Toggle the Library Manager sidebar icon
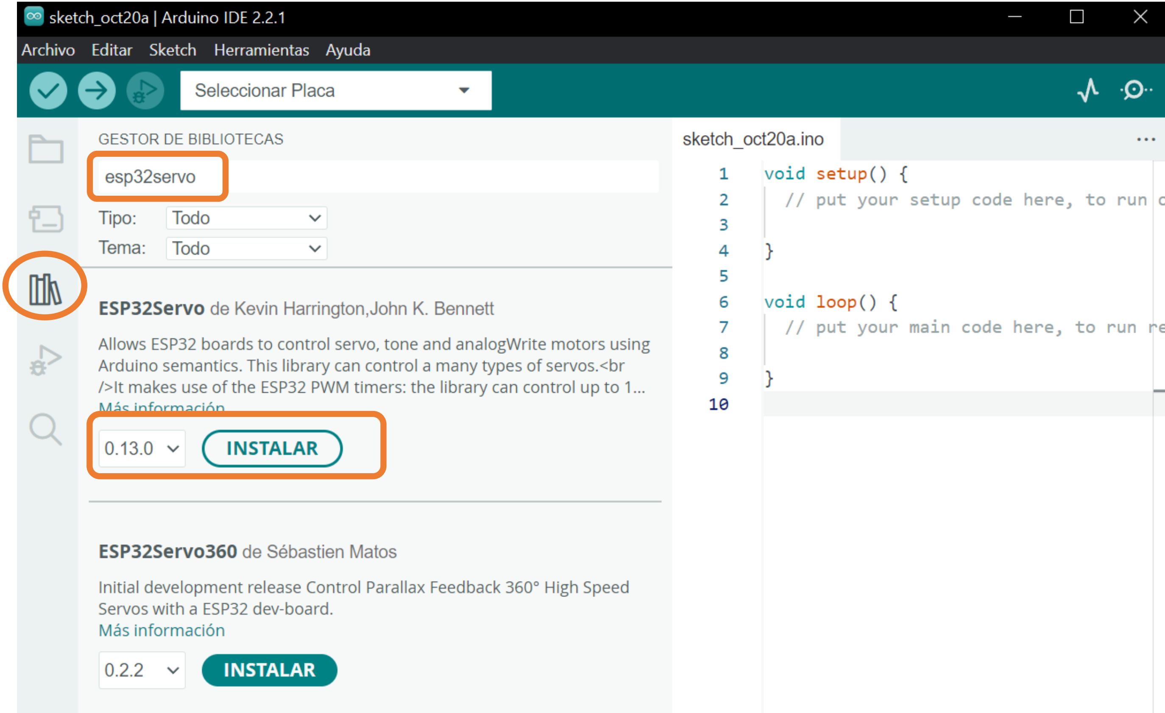This screenshot has width=1165, height=713. (x=45, y=289)
